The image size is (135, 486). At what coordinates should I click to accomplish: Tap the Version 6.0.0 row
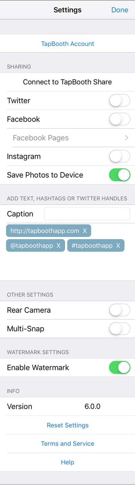tap(67, 407)
